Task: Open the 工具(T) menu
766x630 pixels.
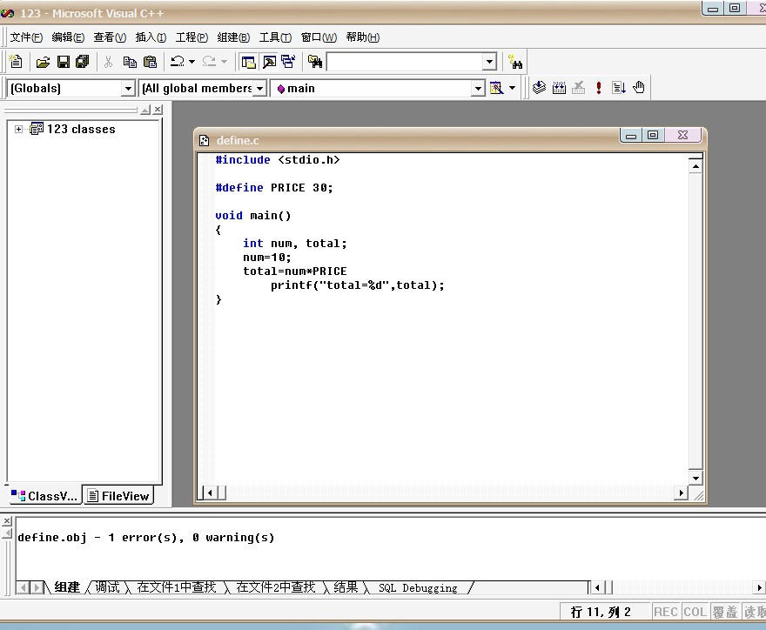Action: [x=275, y=37]
